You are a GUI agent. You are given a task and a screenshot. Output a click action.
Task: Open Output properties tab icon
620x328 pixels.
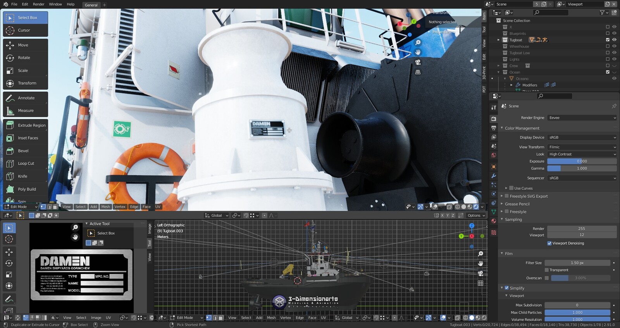tap(494, 128)
